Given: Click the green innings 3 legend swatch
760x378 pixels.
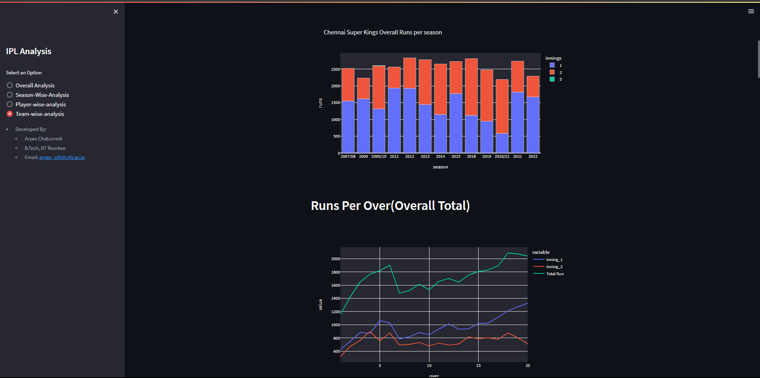Looking at the screenshot, I should click(x=551, y=79).
